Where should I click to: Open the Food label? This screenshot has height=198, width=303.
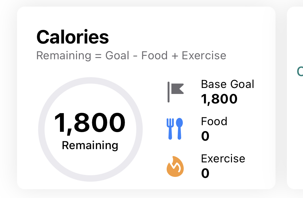pos(214,121)
